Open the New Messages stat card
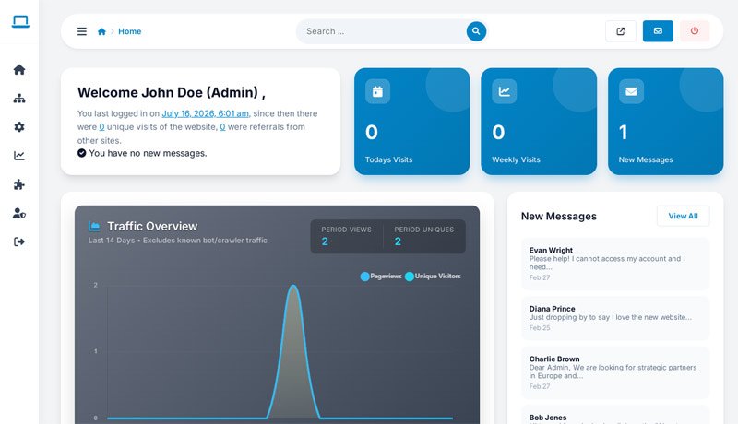The width and height of the screenshot is (738, 424). [x=665, y=122]
